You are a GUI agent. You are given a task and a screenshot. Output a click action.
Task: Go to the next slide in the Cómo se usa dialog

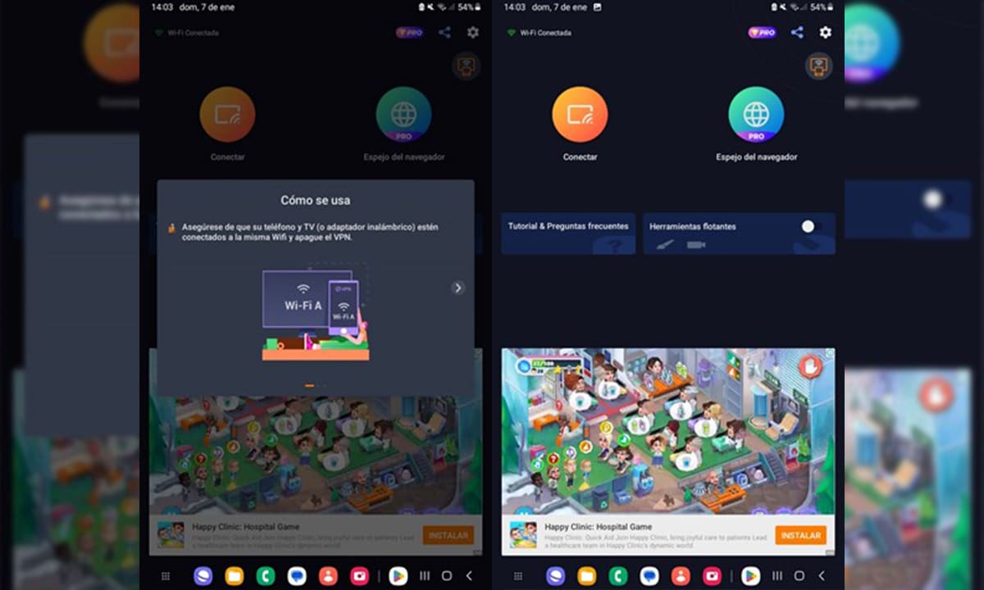coord(458,288)
